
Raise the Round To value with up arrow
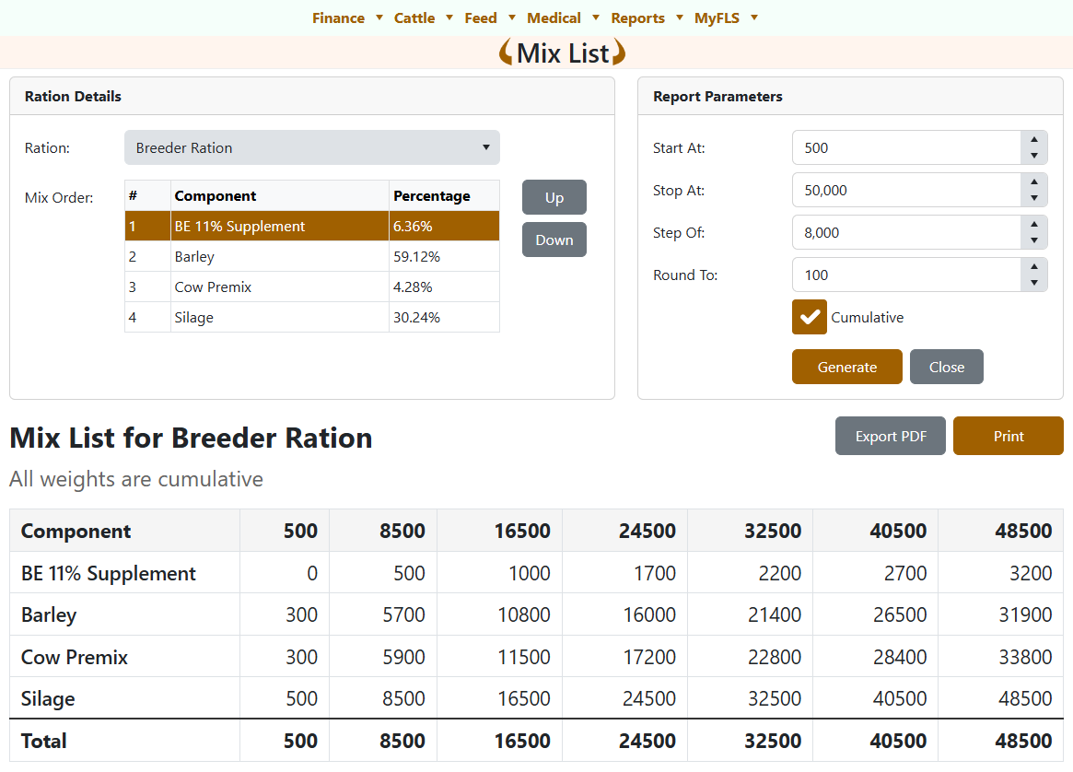pyautogui.click(x=1033, y=266)
